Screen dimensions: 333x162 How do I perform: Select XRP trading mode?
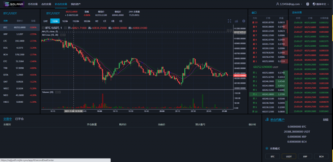click(305, 156)
